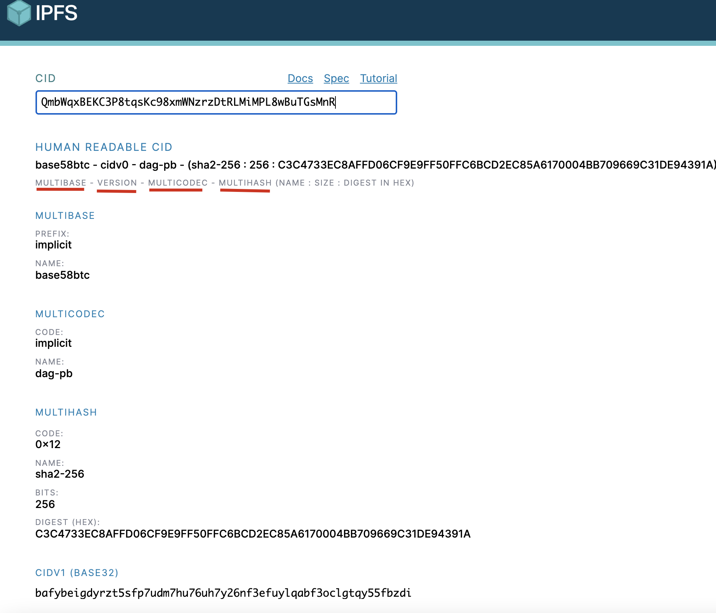The height and width of the screenshot is (613, 716).
Task: Open the Tutorial link
Action: point(378,78)
